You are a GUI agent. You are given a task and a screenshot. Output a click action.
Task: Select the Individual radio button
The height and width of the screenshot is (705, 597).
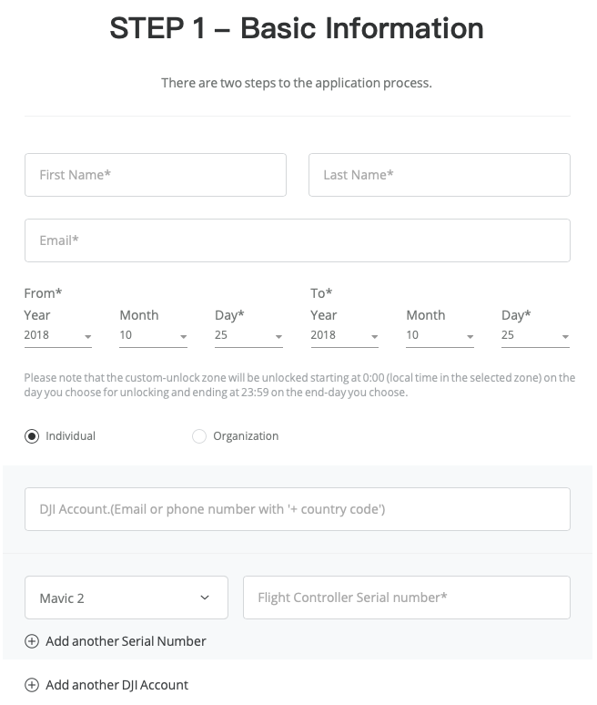click(32, 436)
